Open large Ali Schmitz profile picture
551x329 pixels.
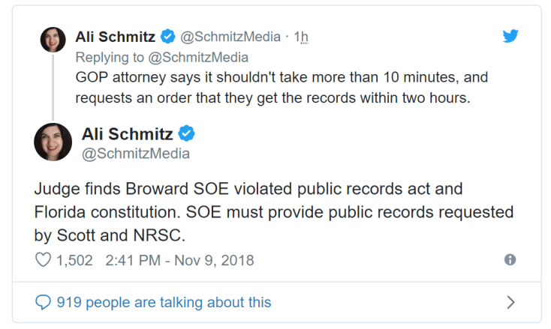pyautogui.click(x=53, y=142)
